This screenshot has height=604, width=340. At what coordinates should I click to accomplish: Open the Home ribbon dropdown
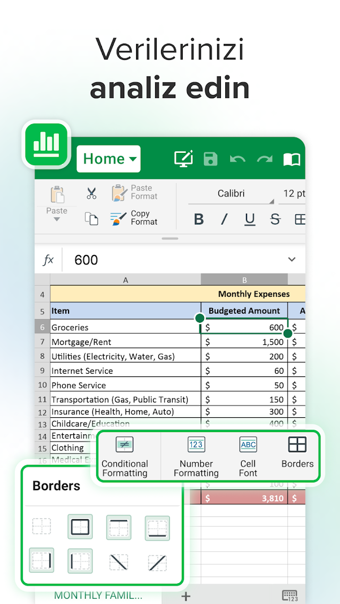pyautogui.click(x=108, y=159)
